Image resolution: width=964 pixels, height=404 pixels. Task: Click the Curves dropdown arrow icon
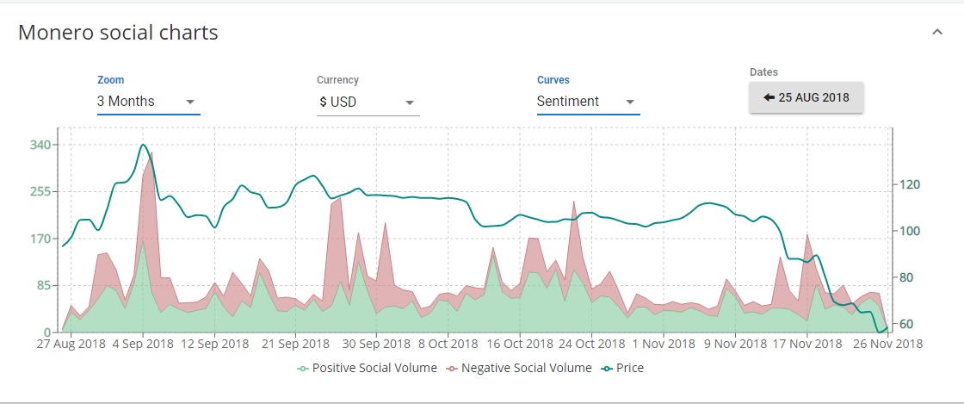pyautogui.click(x=630, y=102)
